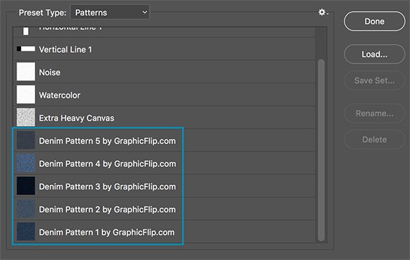Image resolution: width=410 pixels, height=260 pixels.
Task: Select the Denim Pattern 1 thumbnail
Action: tap(26, 231)
